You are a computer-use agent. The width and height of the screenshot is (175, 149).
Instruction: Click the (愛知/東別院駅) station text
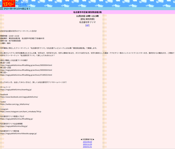click(x=87, y=19)
